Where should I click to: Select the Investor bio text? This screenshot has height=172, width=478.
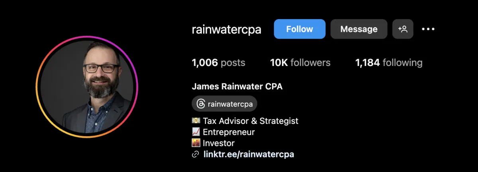coord(219,143)
